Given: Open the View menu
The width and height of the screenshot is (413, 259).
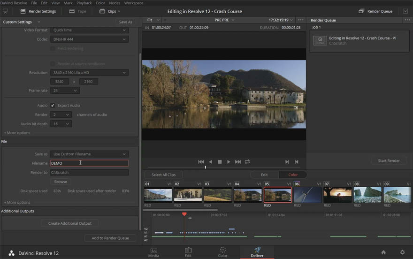Looking at the screenshot, I should click(x=55, y=3).
